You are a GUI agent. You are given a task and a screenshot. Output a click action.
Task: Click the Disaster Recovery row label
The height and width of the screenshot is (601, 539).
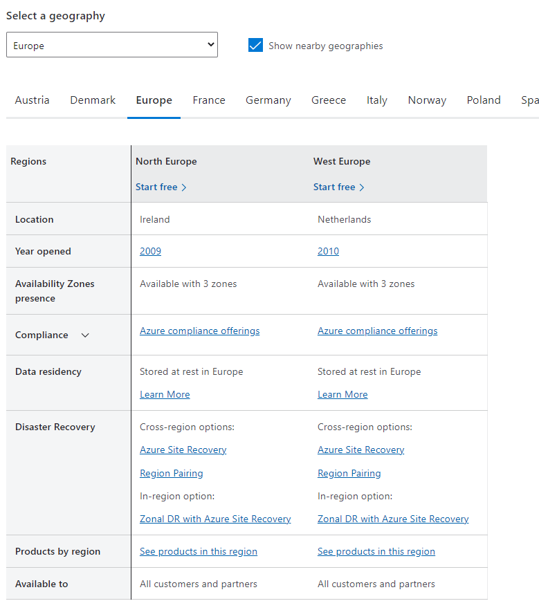[x=55, y=427]
